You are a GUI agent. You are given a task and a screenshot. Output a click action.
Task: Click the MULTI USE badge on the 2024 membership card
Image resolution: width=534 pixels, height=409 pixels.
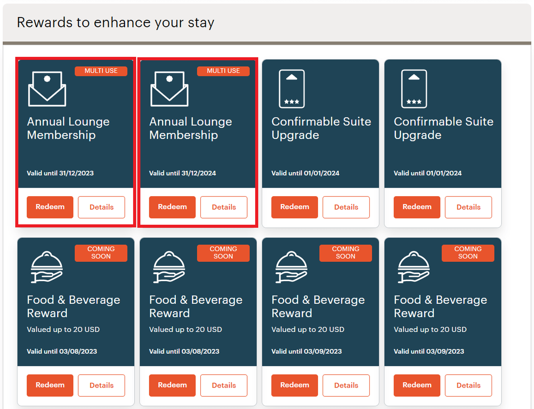coord(224,71)
